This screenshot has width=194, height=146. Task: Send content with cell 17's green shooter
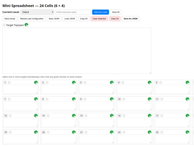(188, 116)
